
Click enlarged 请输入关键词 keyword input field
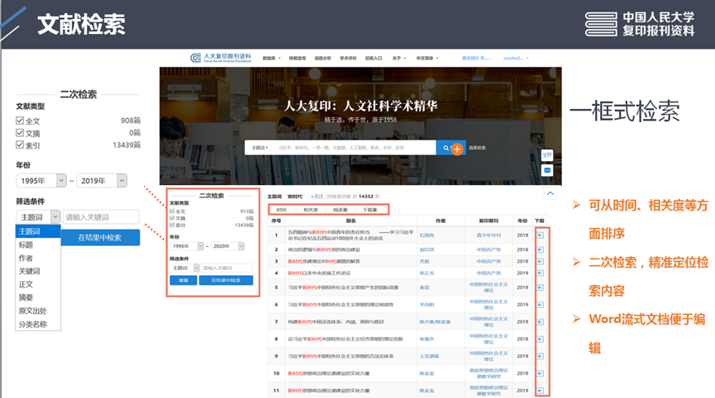[x=101, y=217]
